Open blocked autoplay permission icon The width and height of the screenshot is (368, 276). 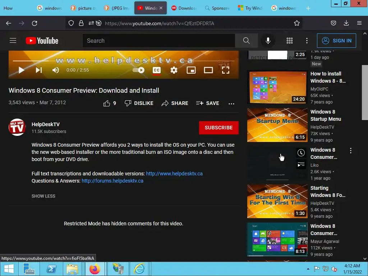pyautogui.click(x=99, y=23)
